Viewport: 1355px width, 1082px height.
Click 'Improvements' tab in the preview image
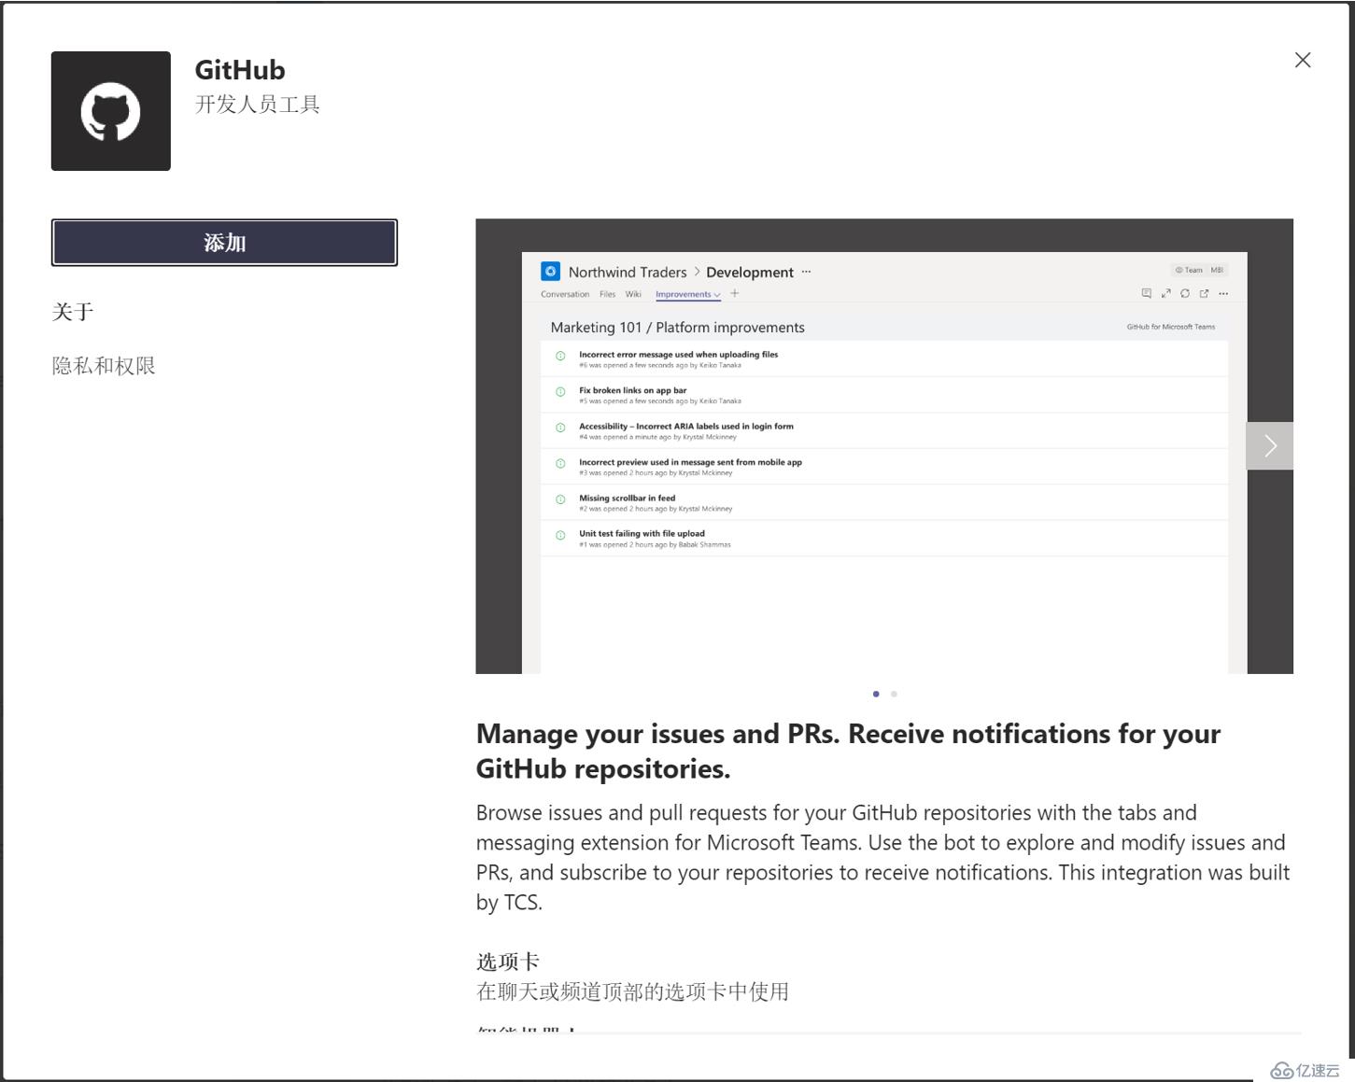click(x=687, y=294)
